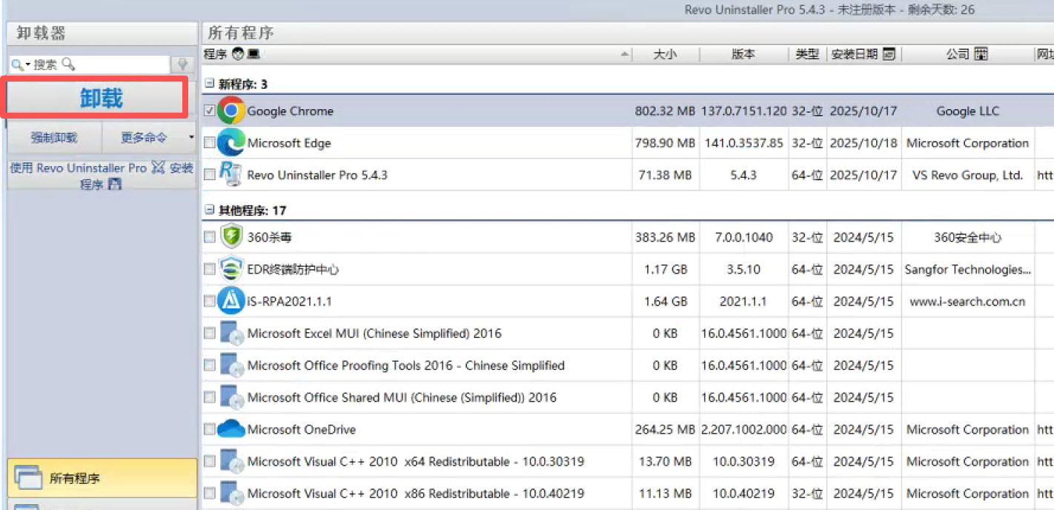The height and width of the screenshot is (510, 1054).
Task: Click the 所有程序 panel title
Action: (241, 33)
